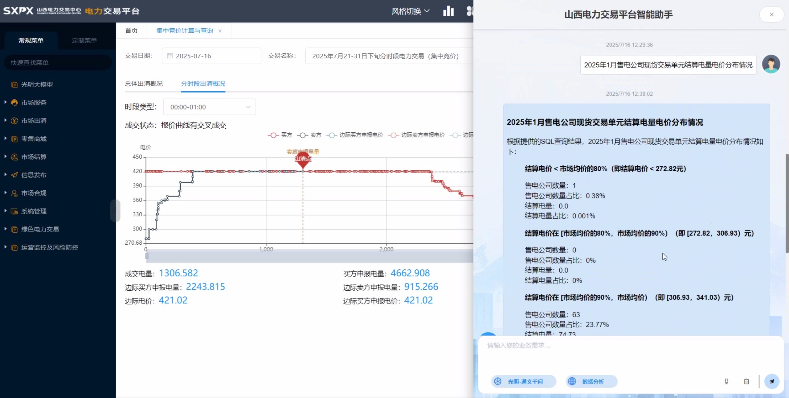Click the 数据分析 button
Viewport: 789px width, 398px height.
click(591, 381)
